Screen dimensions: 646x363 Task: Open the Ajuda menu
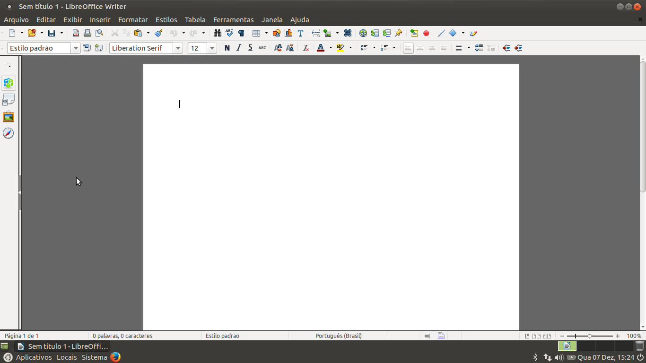point(299,20)
